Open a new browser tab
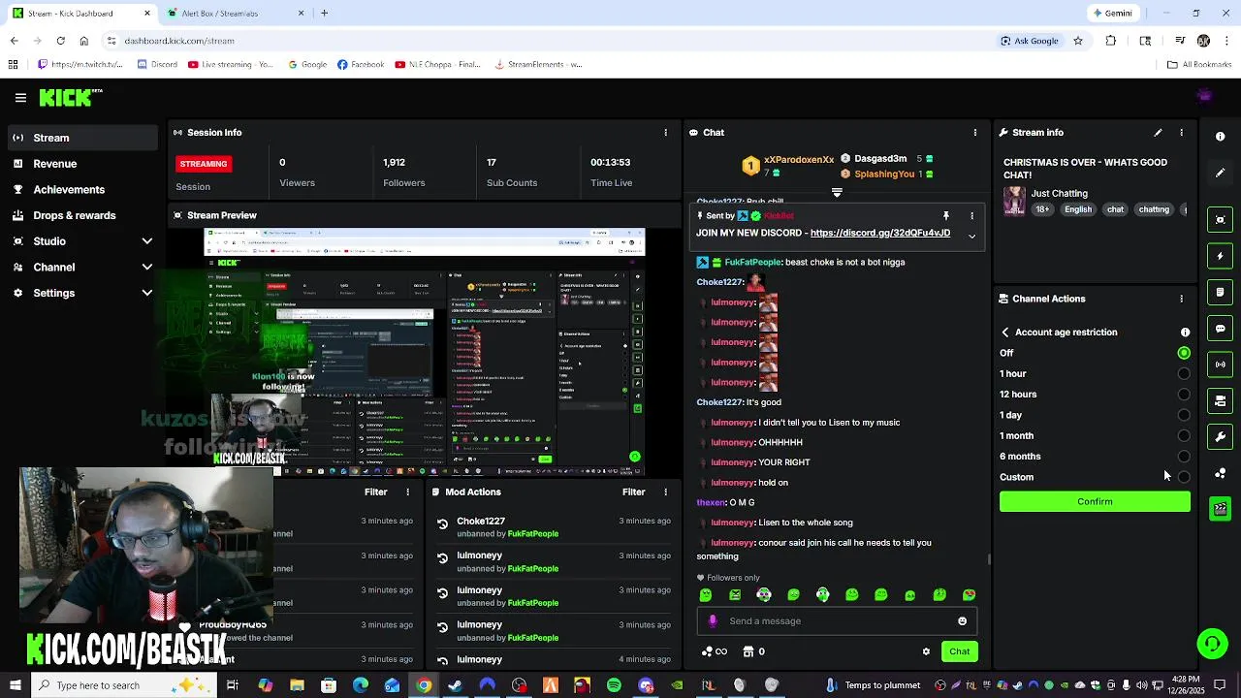 click(325, 14)
